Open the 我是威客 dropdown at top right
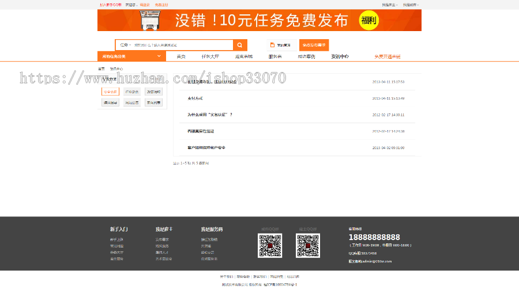 pos(411,5)
